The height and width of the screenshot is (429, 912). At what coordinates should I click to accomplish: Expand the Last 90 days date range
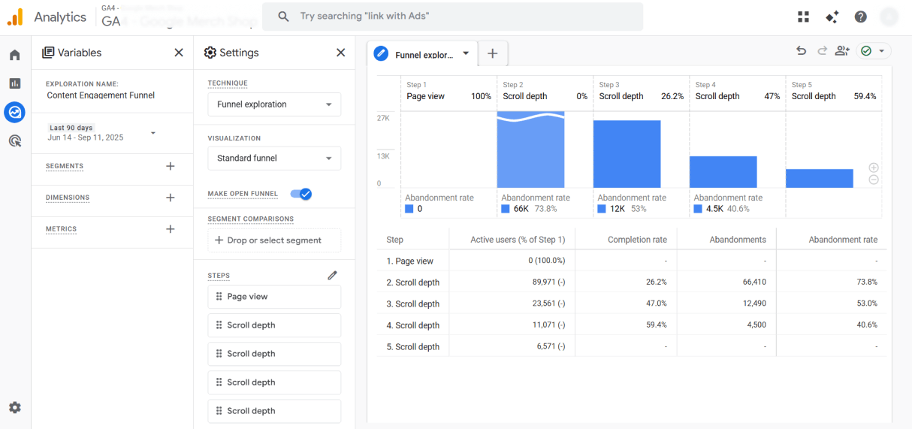[101, 133]
